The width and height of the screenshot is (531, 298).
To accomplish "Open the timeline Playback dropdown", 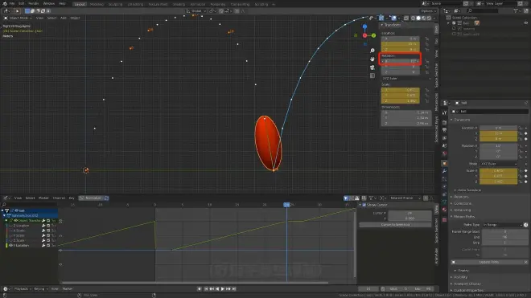I will point(22,289).
